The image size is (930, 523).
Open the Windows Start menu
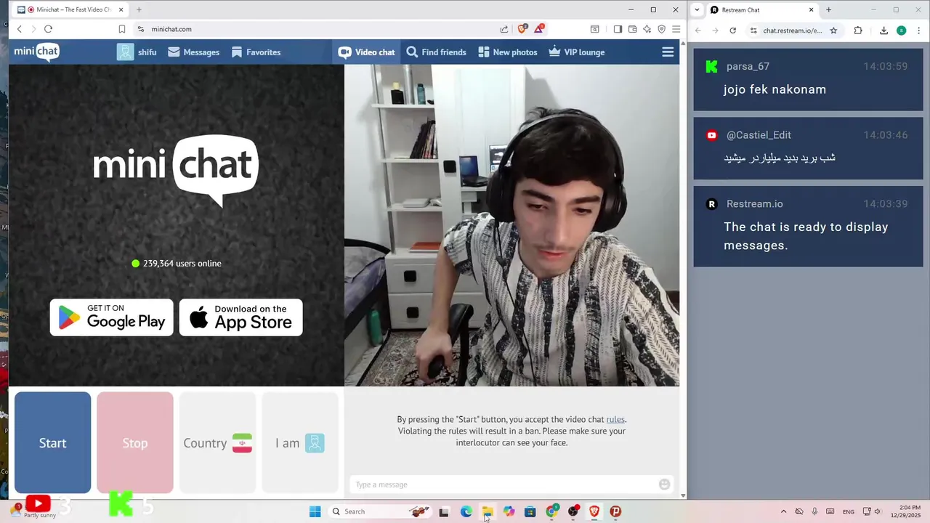click(315, 511)
